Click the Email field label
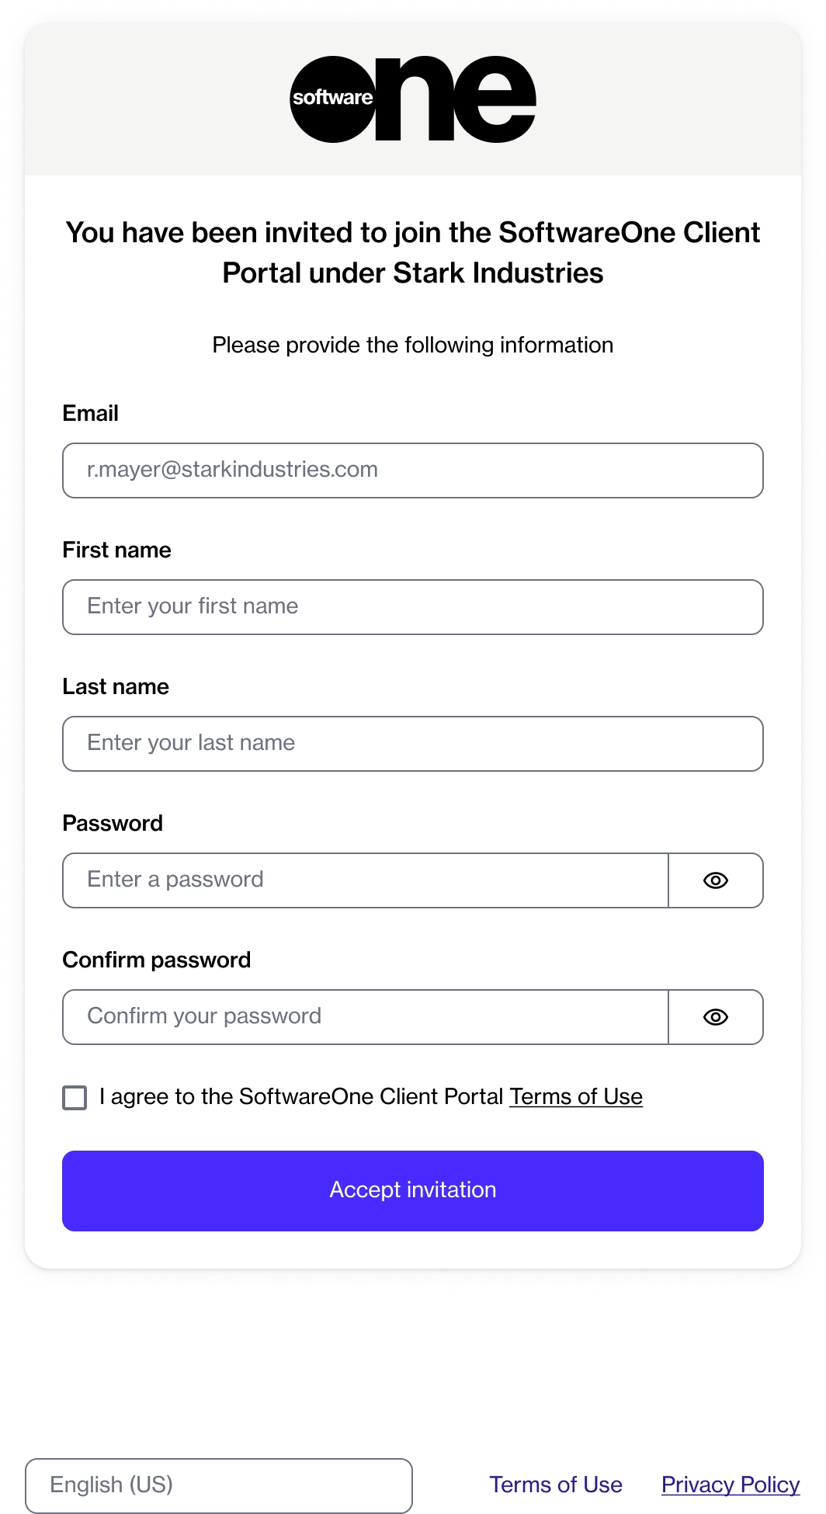This screenshot has width=826, height=1514. 90,413
